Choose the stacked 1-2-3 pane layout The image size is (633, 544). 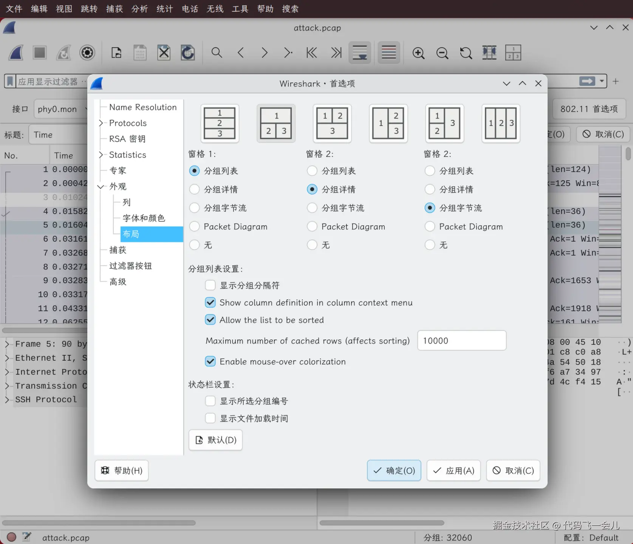coord(220,123)
